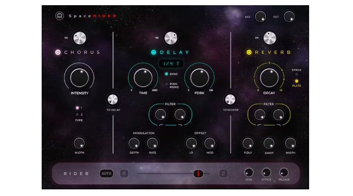Image resolution: width=353 pixels, height=196 pixels.
Task: Click the Delay IN knob
Action: point(171,38)
